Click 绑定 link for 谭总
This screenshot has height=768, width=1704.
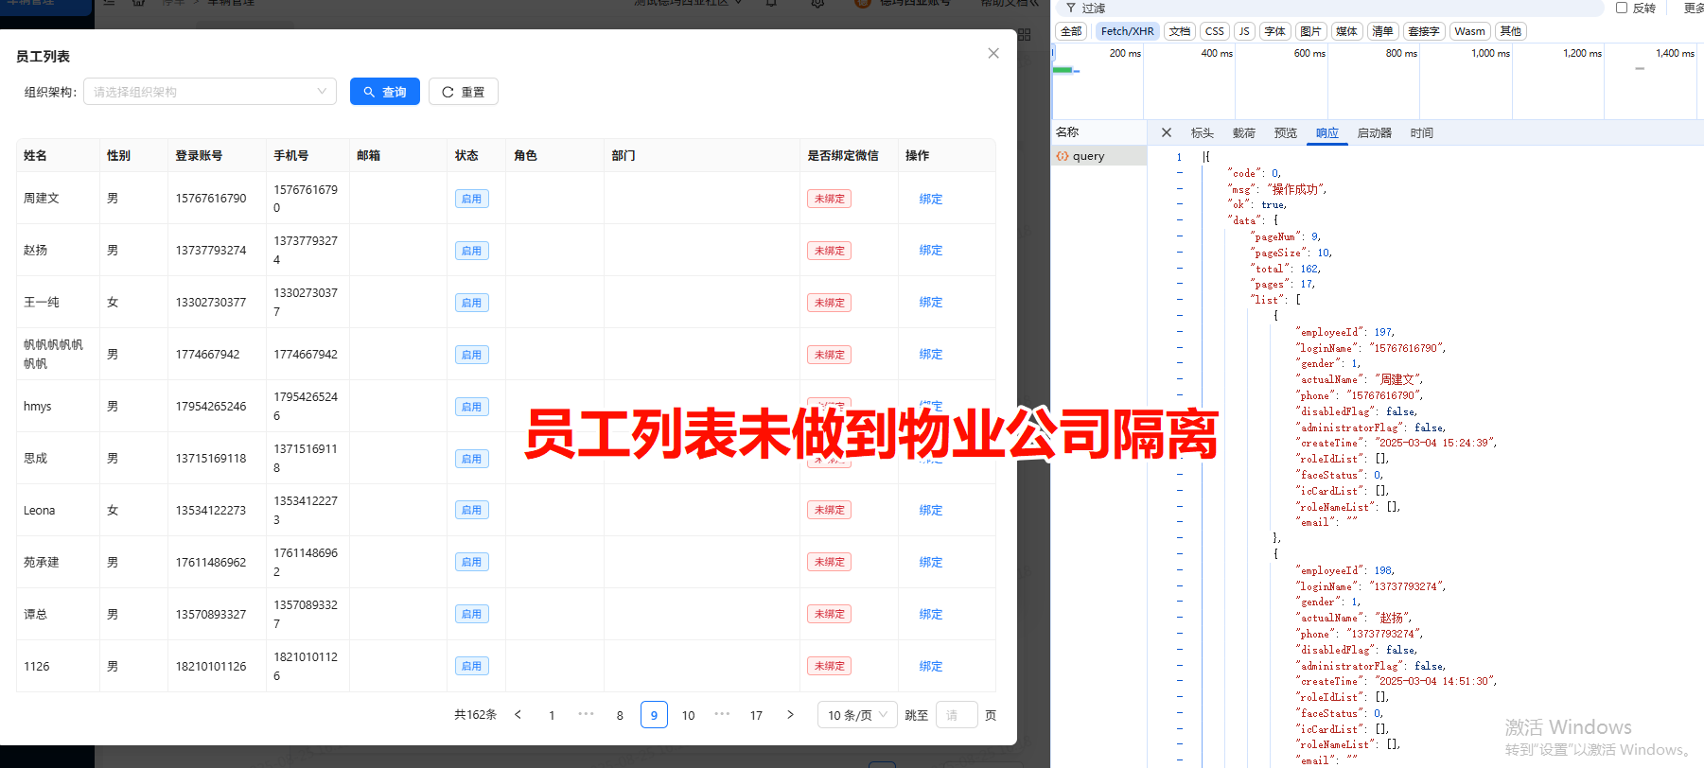coord(931,614)
